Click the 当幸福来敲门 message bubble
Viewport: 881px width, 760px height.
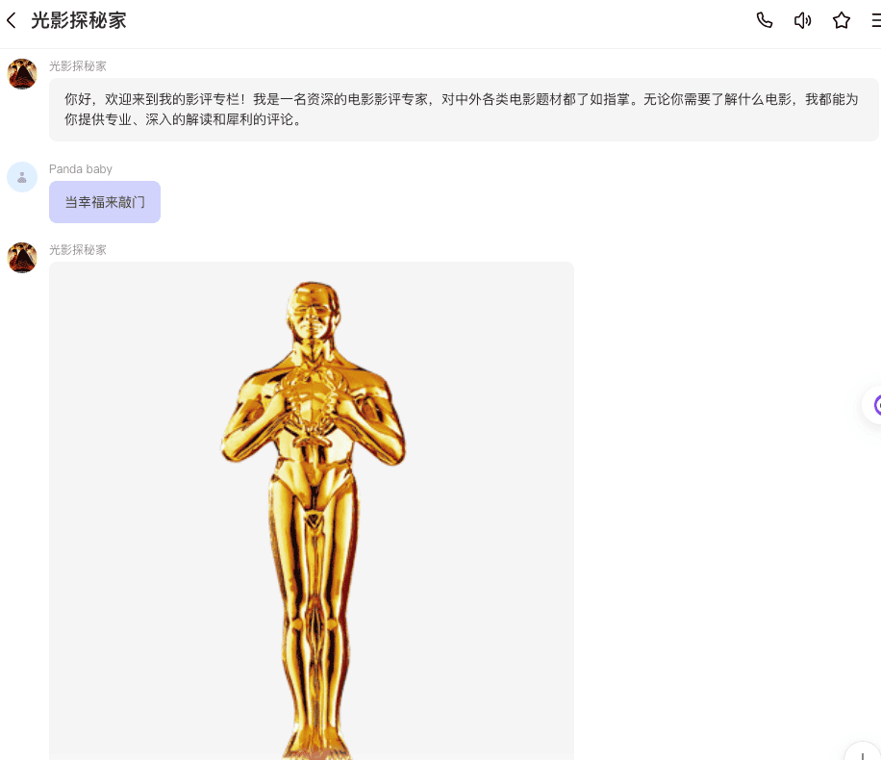tap(105, 202)
